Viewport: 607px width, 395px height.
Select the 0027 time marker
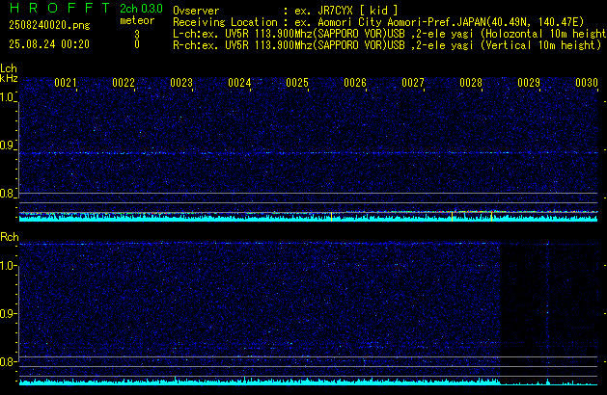point(413,83)
